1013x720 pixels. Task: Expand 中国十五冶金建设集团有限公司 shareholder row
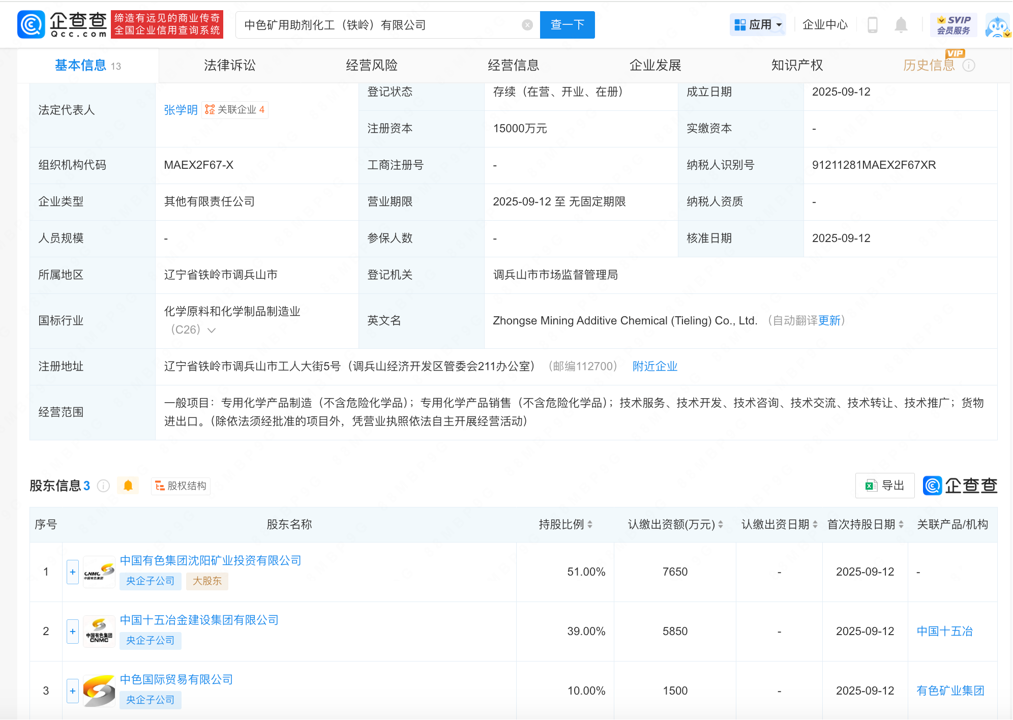click(73, 632)
